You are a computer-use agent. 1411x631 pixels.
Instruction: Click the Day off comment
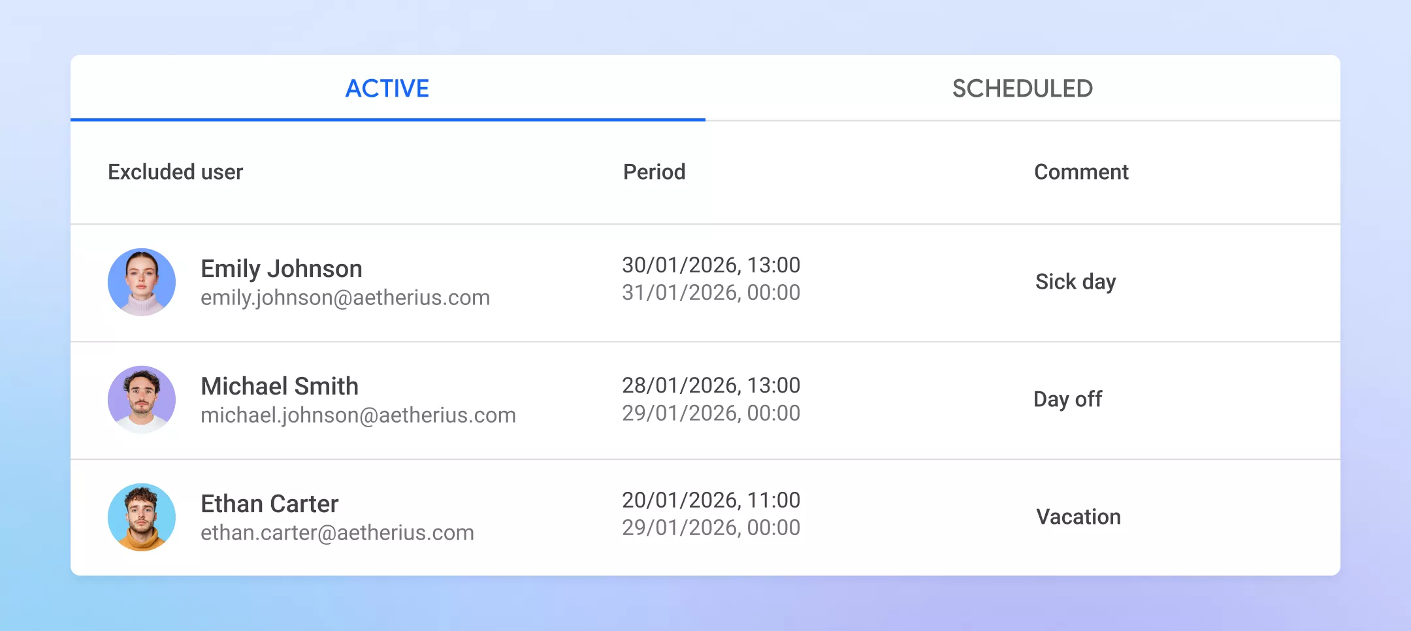point(1067,399)
